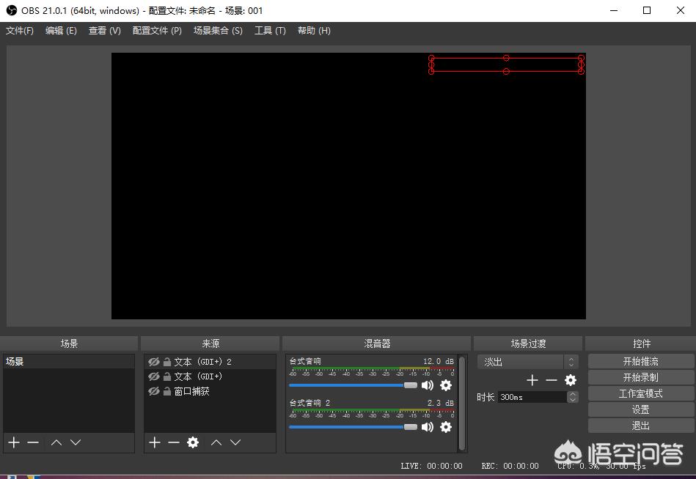Toggle eye icon of 文本 (GDI+) source
Viewport: 696px width, 479px height.
153,376
